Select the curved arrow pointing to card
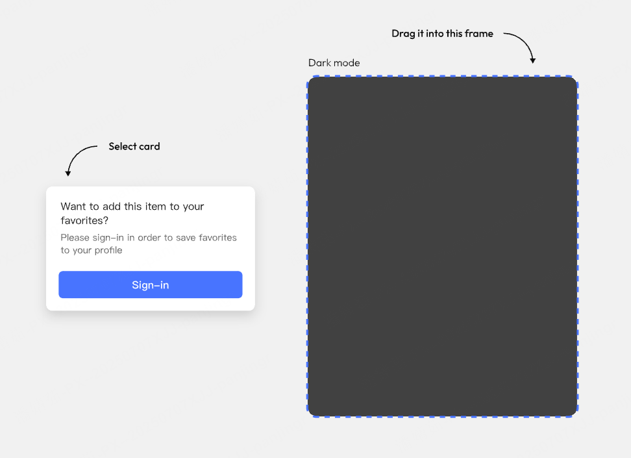The height and width of the screenshot is (458, 631). (81, 160)
